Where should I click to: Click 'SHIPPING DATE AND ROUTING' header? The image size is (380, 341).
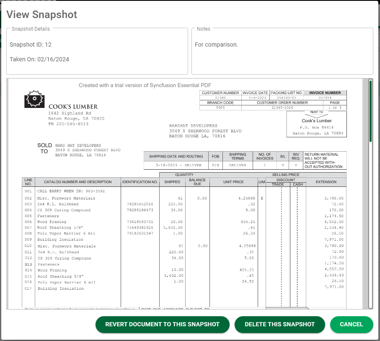[176, 156]
